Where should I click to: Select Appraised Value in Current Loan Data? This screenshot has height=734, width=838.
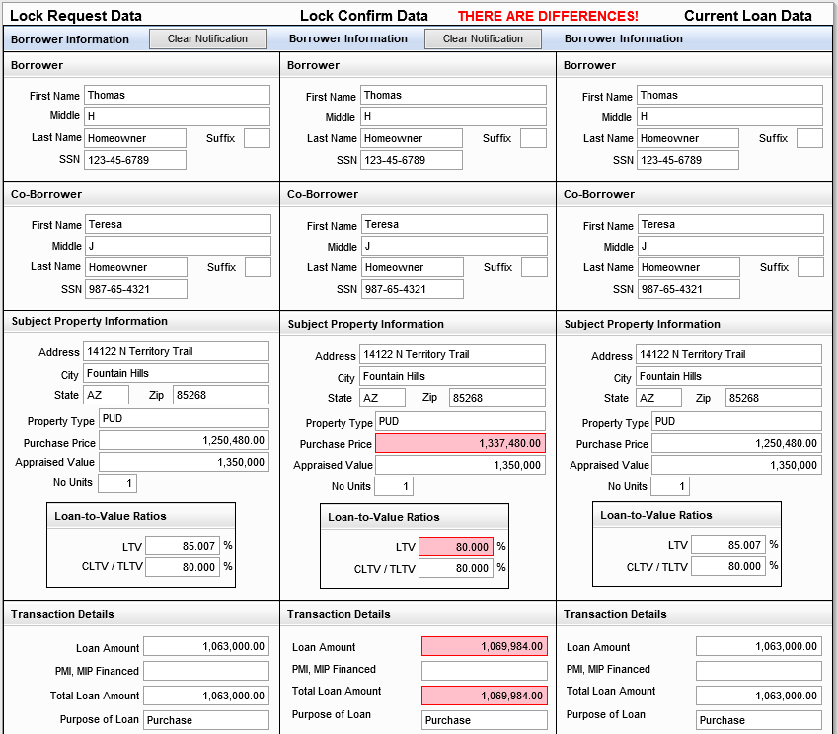click(737, 465)
